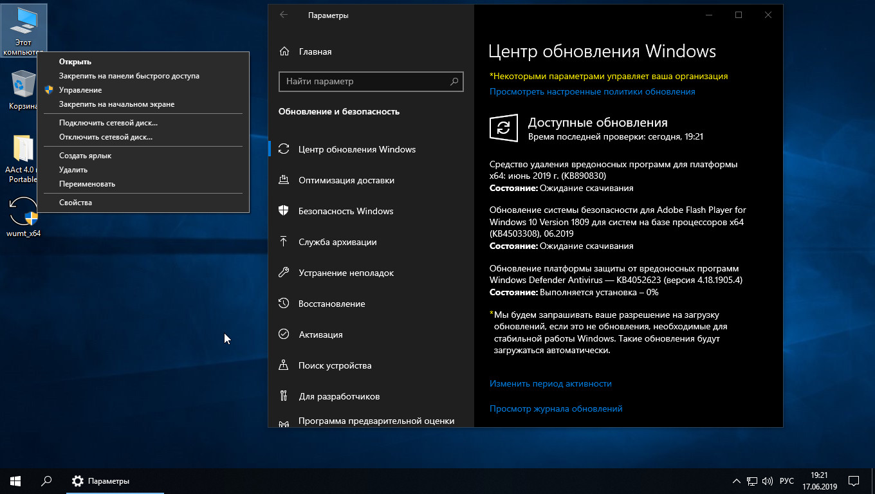Click the shield icon beside Управление
This screenshot has height=494, width=875.
coord(49,90)
